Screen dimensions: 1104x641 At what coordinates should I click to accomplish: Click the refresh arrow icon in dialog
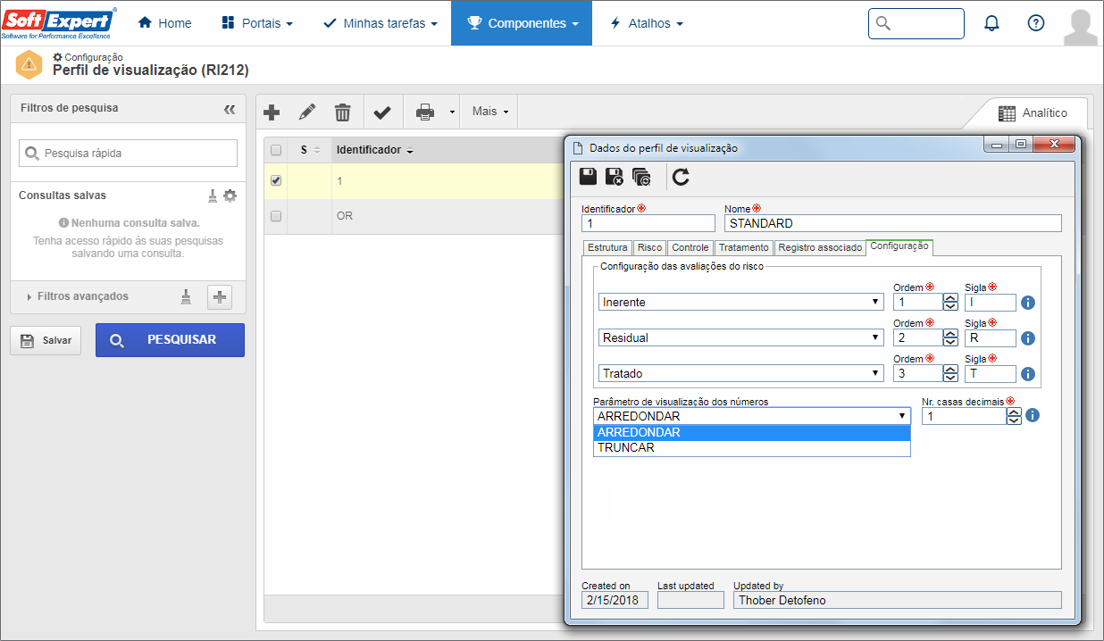pos(682,177)
